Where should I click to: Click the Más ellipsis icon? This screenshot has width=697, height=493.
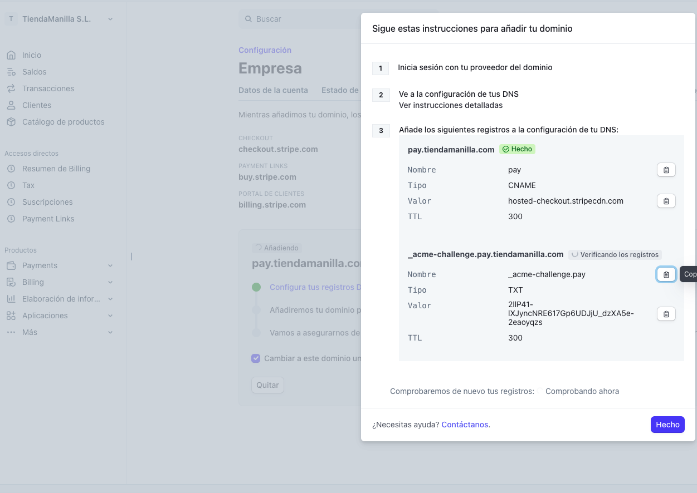[11, 332]
